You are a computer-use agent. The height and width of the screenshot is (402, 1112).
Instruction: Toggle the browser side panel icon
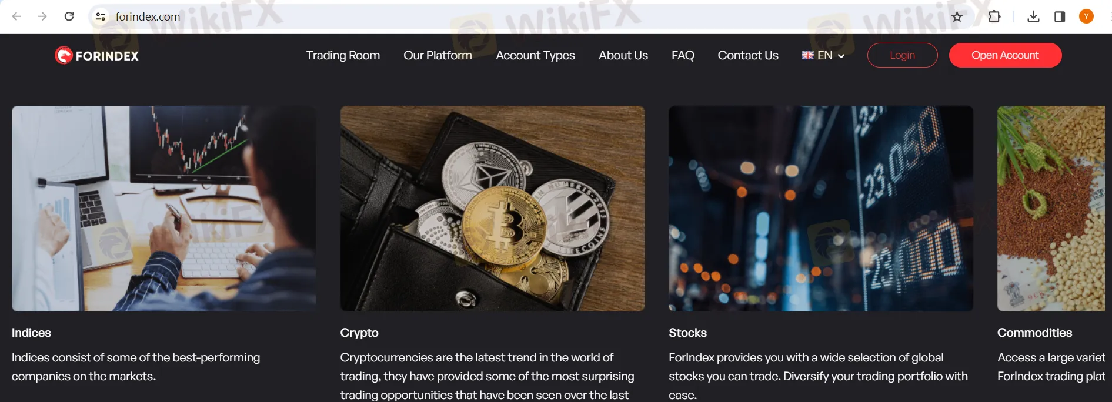pos(1060,16)
